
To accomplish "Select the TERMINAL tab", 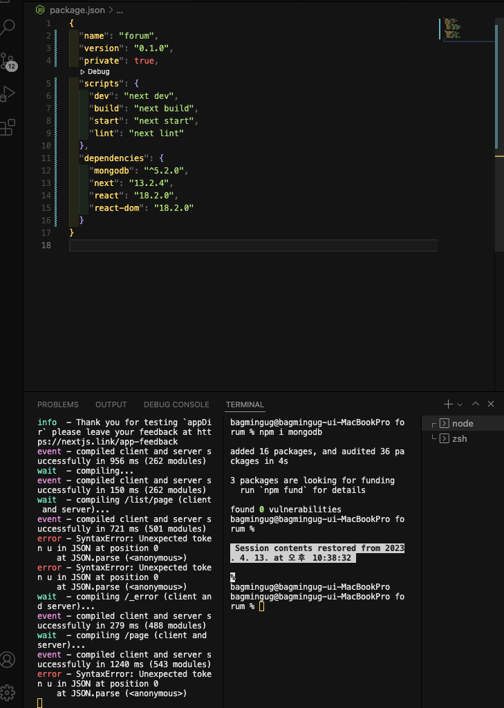I will 245,404.
